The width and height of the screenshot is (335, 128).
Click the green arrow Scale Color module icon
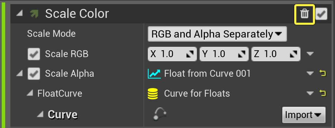click(34, 14)
